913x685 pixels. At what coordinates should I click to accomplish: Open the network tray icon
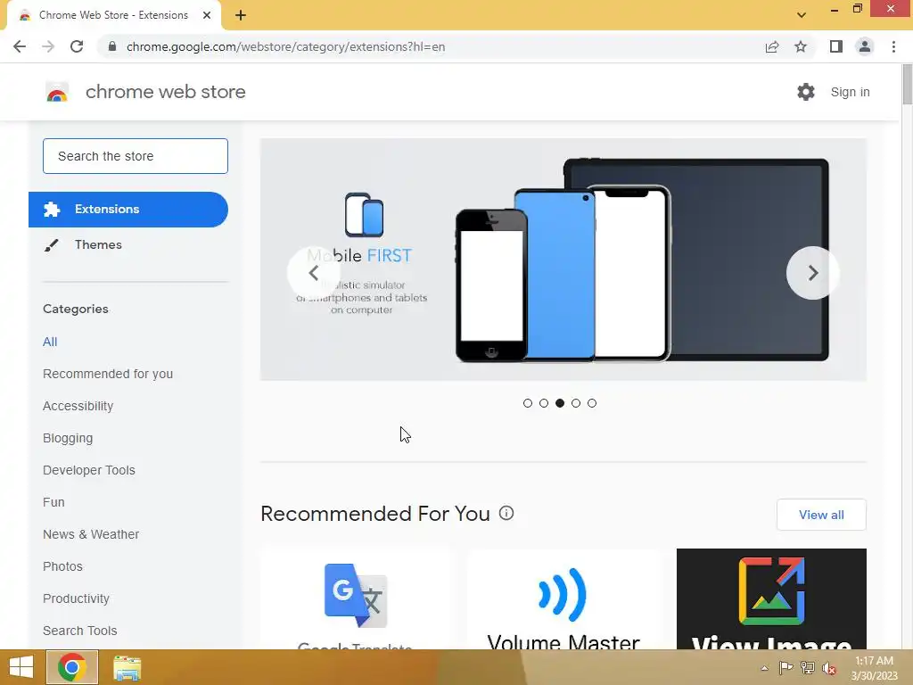(x=808, y=668)
